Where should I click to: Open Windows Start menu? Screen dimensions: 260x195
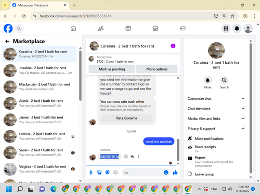(x=9, y=189)
